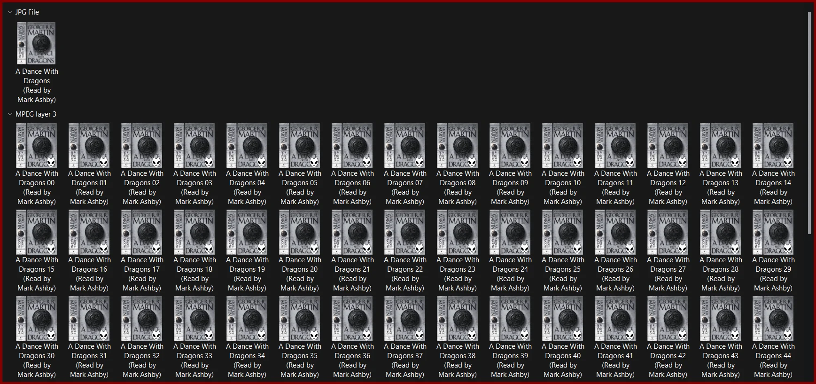Select MP3 icon for Dragons 14

click(773, 146)
